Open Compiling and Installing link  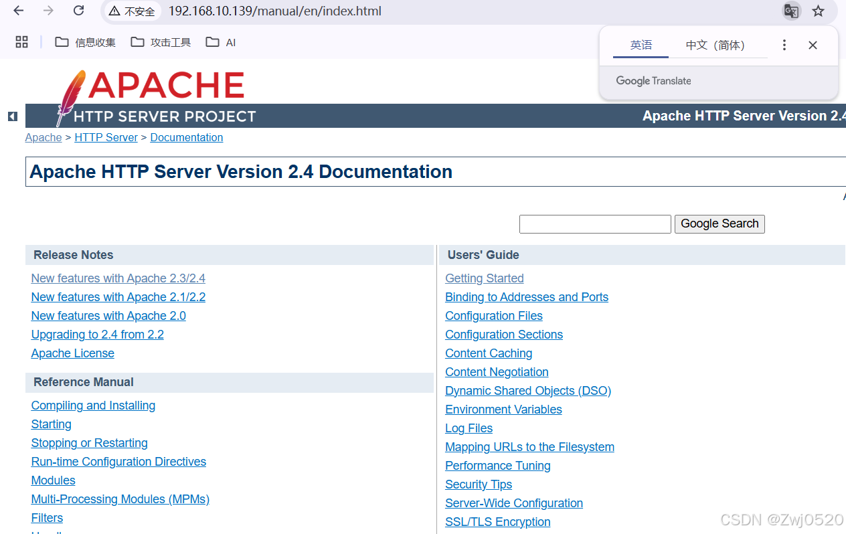(93, 406)
